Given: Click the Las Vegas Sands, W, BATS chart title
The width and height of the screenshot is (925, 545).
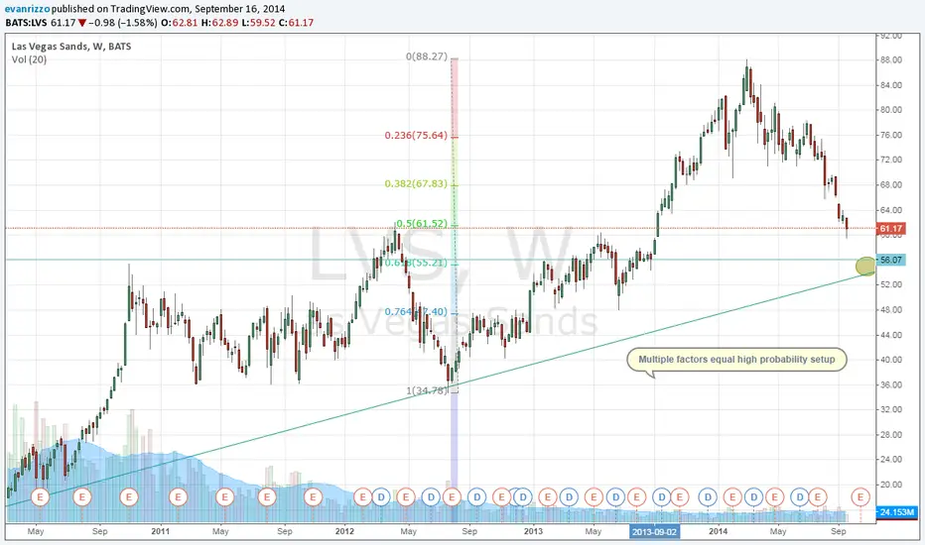Looking at the screenshot, I should (x=71, y=47).
